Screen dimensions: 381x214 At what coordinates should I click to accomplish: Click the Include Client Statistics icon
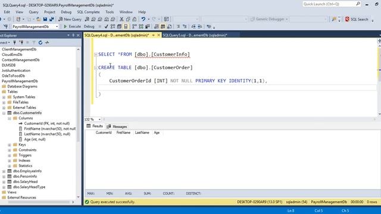pyautogui.click(x=147, y=26)
